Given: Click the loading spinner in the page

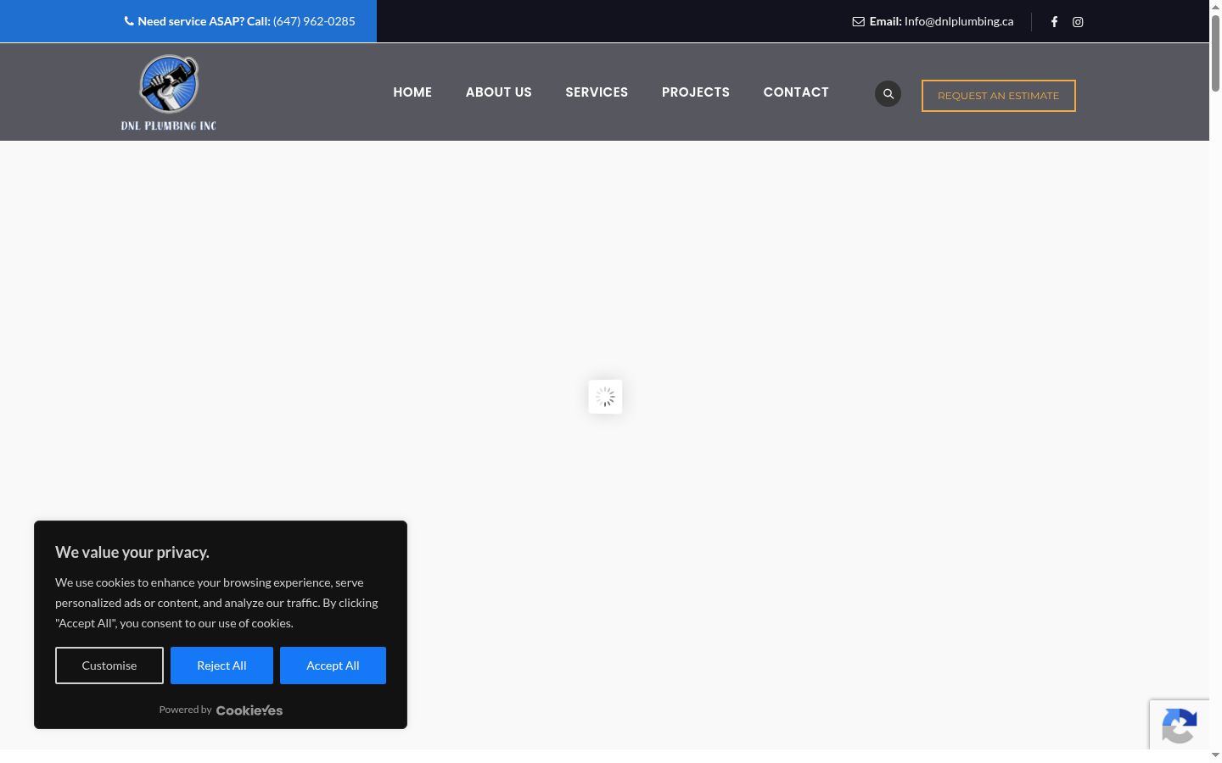Looking at the screenshot, I should (605, 397).
